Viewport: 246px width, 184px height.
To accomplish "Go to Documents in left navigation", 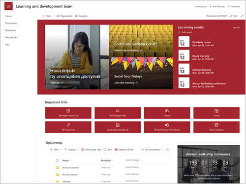I will pyautogui.click(x=11, y=23).
